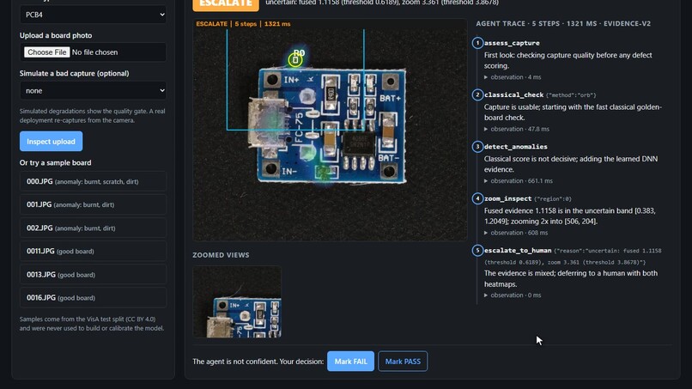The width and height of the screenshot is (692, 389).
Task: Open the bad capture simulation dropdown
Action: 93,90
